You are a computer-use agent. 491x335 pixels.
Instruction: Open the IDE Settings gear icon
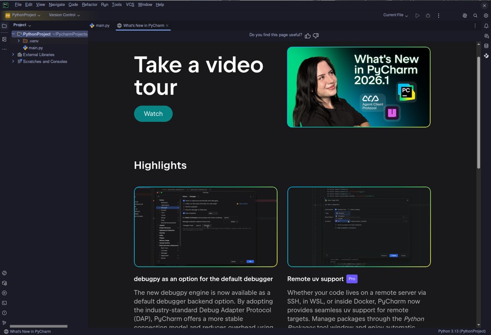tap(486, 15)
